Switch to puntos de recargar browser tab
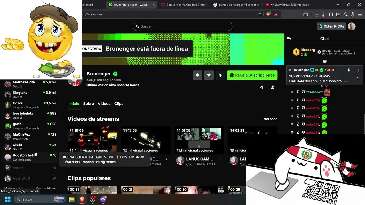The width and height of the screenshot is (365, 205). [236, 5]
